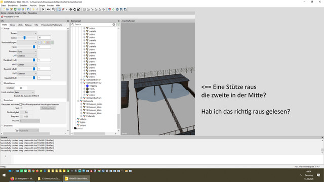Switch to Firefox Instagram taskbar window
This screenshot has width=324, height=182.
pos(22,178)
